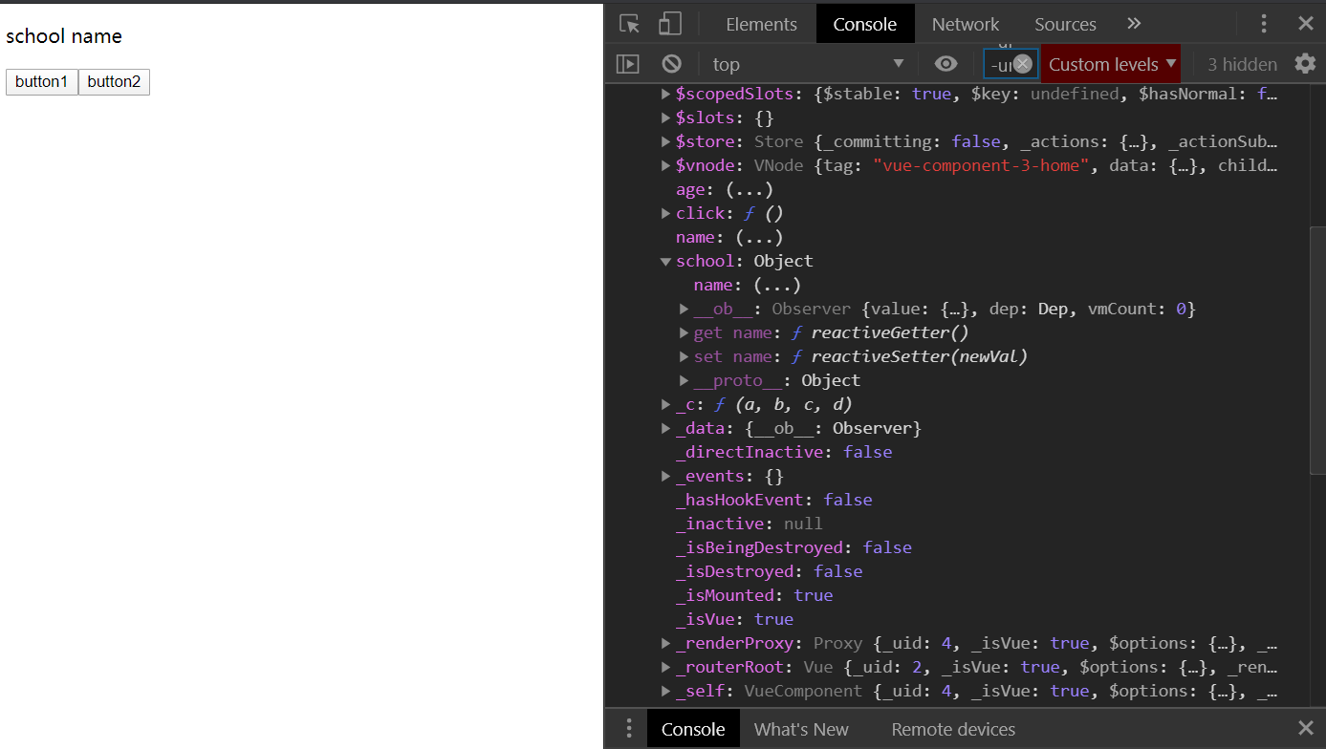Open the DevTools three-dot customize menu

[1264, 24]
